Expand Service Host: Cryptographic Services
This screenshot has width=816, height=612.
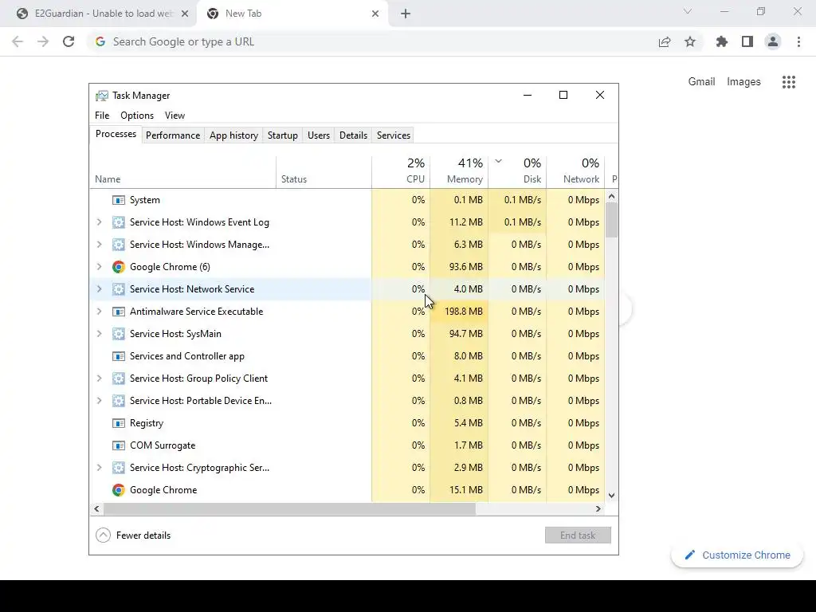pos(99,468)
